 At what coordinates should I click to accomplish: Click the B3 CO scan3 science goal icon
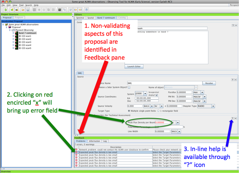pos(16,42)
